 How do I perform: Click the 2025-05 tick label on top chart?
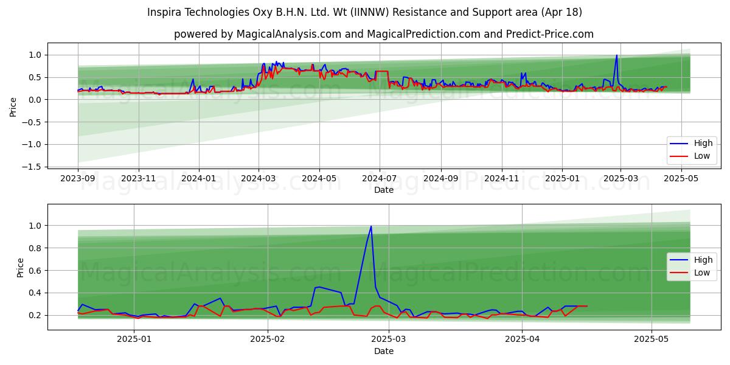(681, 179)
